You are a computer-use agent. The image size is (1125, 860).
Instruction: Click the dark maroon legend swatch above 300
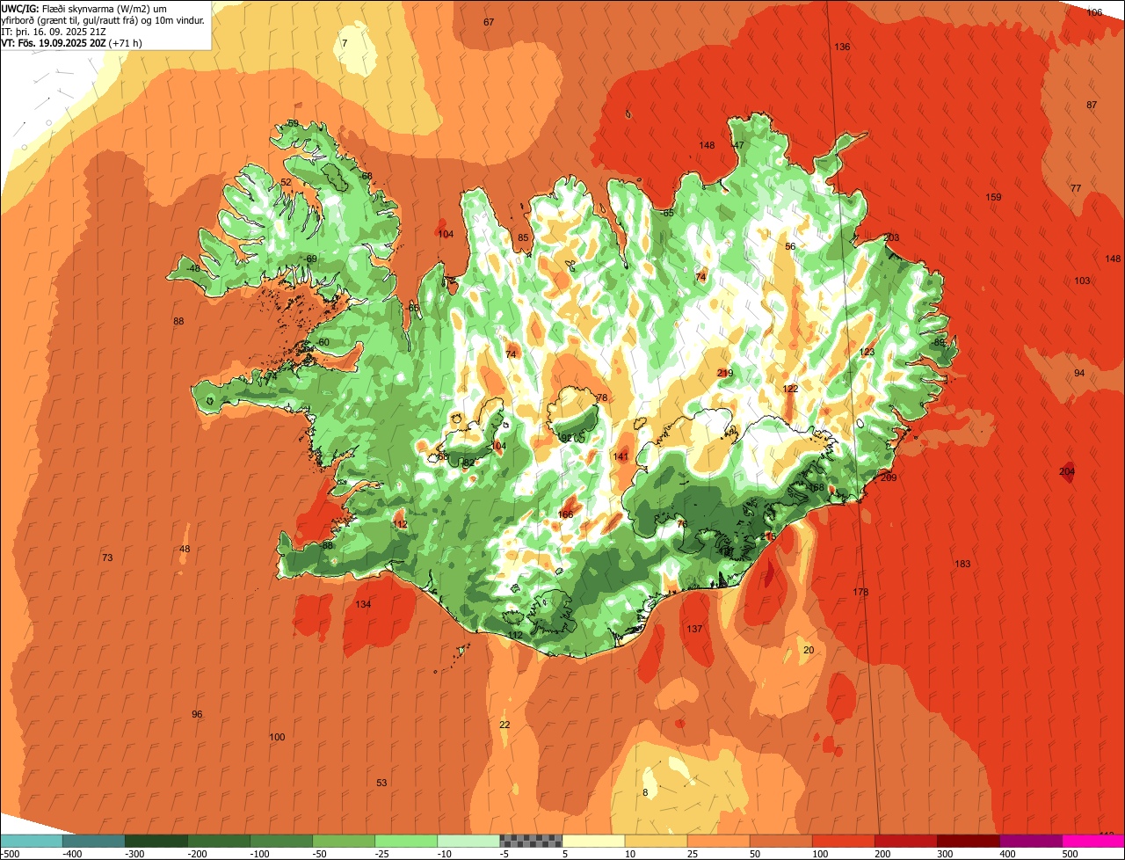[x=969, y=841]
